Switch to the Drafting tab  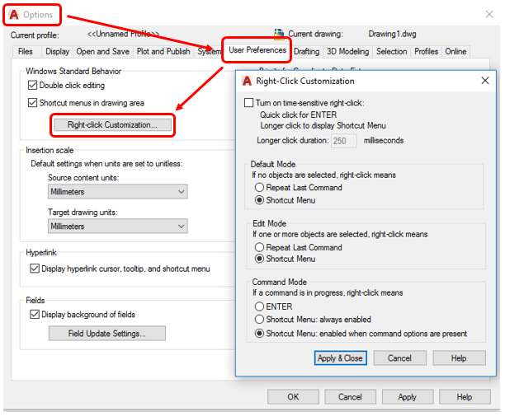(x=306, y=51)
